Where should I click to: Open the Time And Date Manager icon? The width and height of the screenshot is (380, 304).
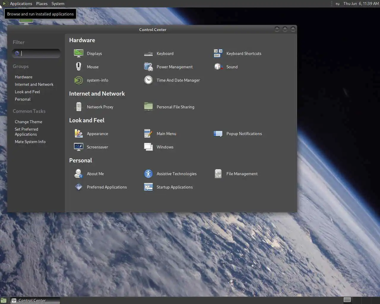tap(148, 80)
